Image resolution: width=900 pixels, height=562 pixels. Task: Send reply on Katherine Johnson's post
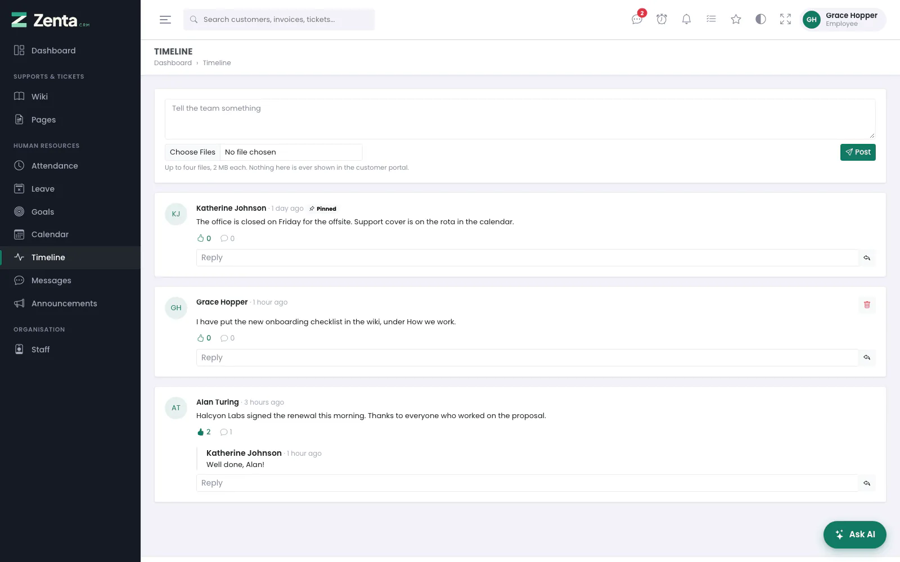867,258
